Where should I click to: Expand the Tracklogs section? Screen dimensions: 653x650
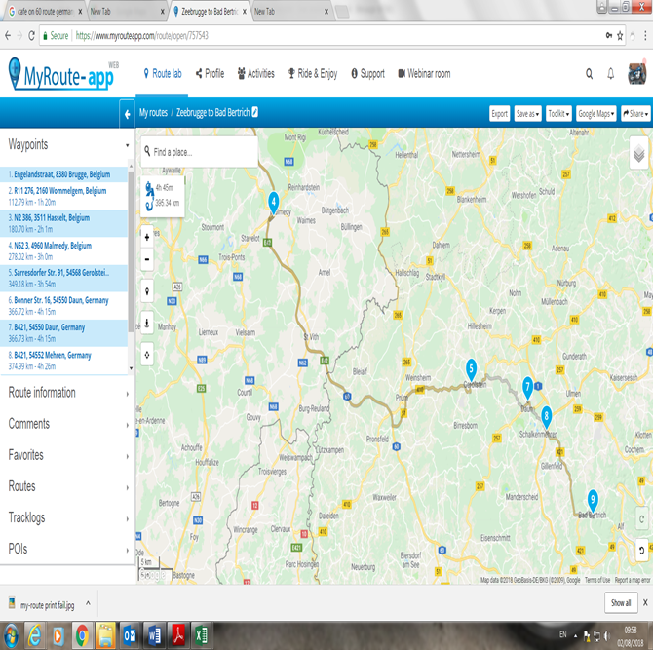(67, 517)
